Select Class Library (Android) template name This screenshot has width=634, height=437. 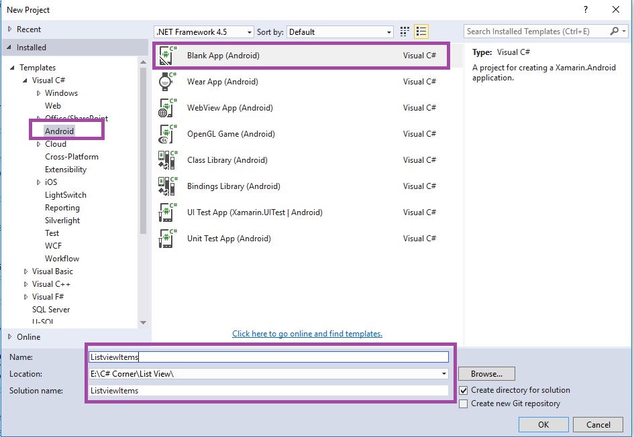(x=227, y=160)
